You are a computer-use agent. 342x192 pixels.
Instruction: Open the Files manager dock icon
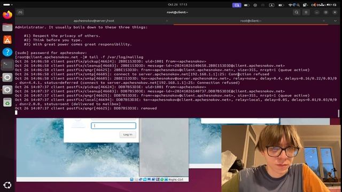point(7,27)
